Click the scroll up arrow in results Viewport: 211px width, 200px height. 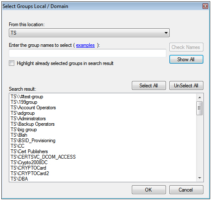tap(200, 97)
